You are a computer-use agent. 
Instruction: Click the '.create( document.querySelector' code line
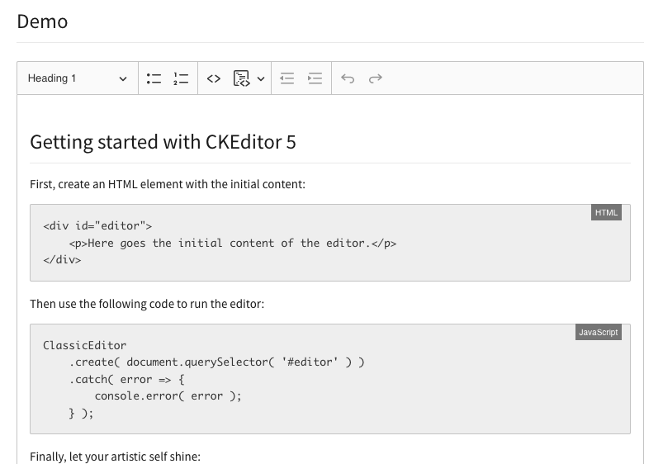click(216, 362)
